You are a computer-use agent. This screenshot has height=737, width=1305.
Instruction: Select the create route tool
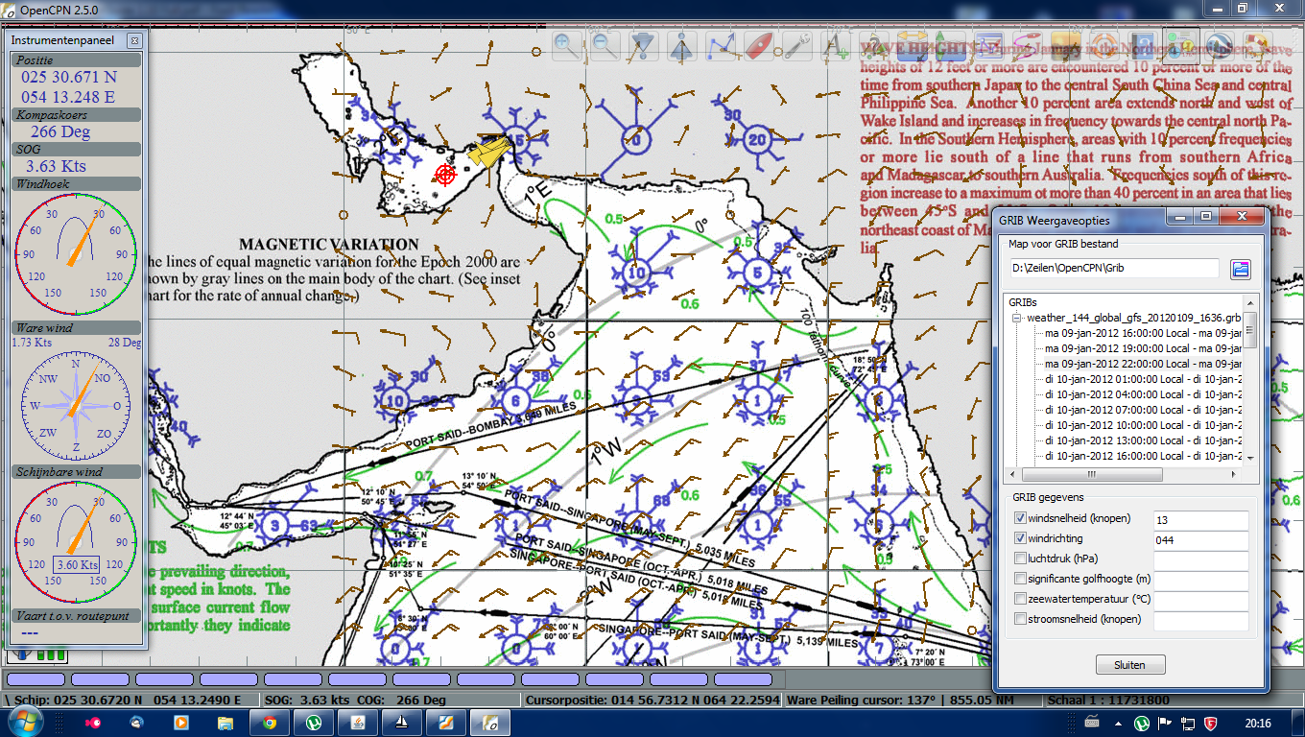[x=721, y=45]
